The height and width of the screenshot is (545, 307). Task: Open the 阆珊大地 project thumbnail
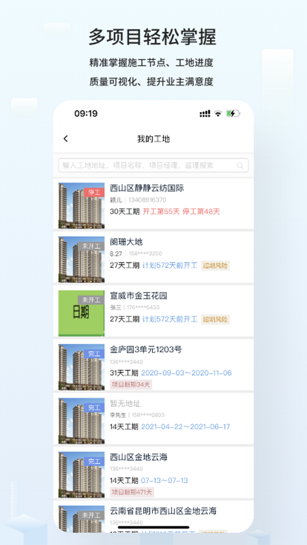(81, 259)
